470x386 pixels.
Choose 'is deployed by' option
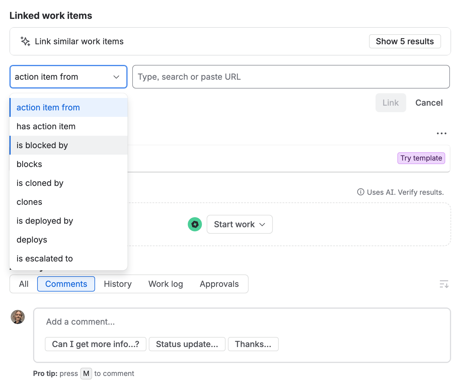(68, 221)
